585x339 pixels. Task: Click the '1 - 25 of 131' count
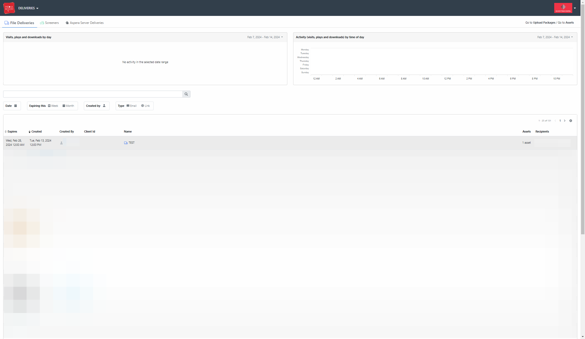tap(545, 121)
